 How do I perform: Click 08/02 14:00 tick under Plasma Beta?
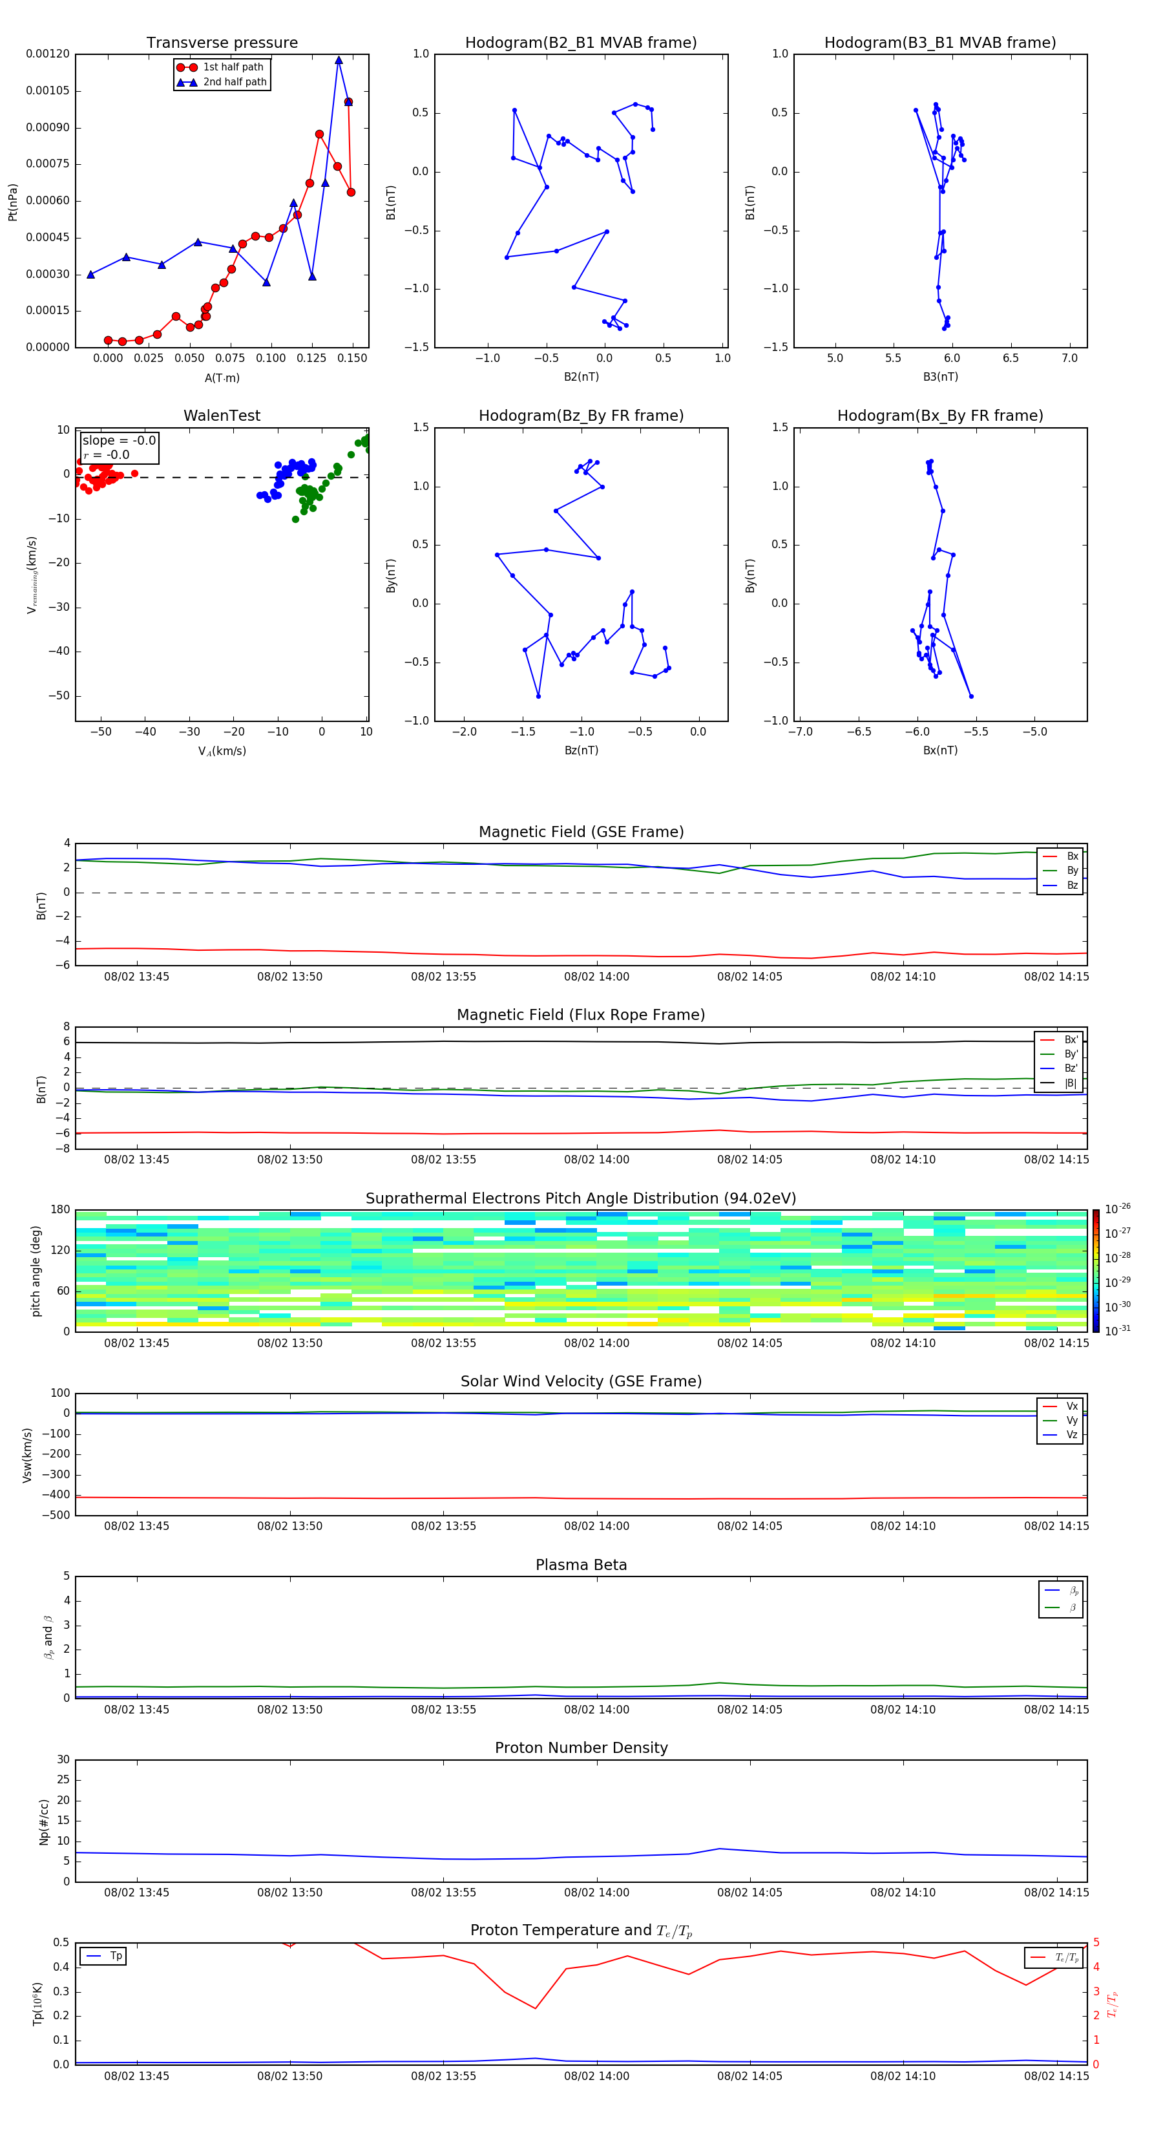pos(596,1709)
